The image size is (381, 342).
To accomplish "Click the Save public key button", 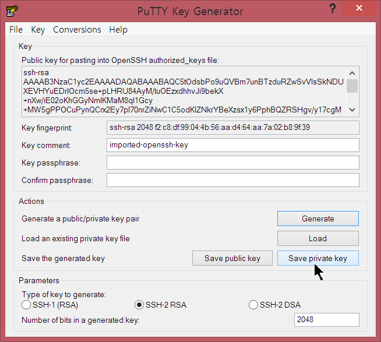I will pyautogui.click(x=232, y=258).
